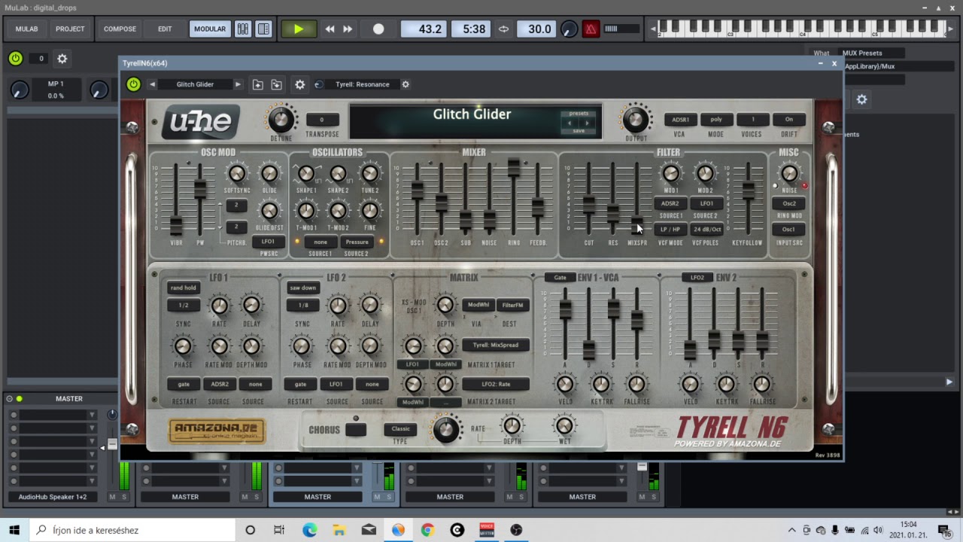Click the Noise knob in MISC section

tap(789, 174)
